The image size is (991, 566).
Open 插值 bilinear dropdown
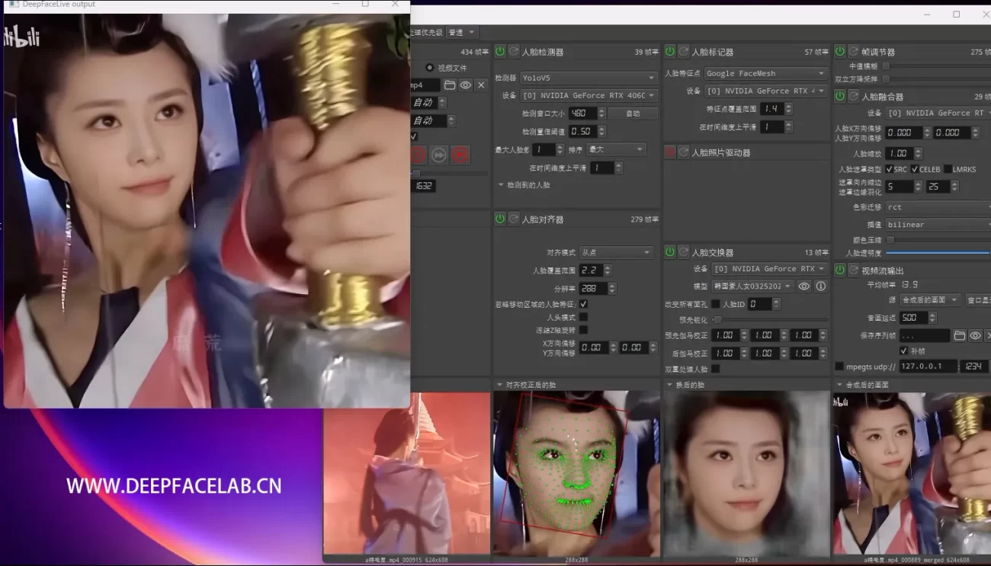tap(938, 225)
